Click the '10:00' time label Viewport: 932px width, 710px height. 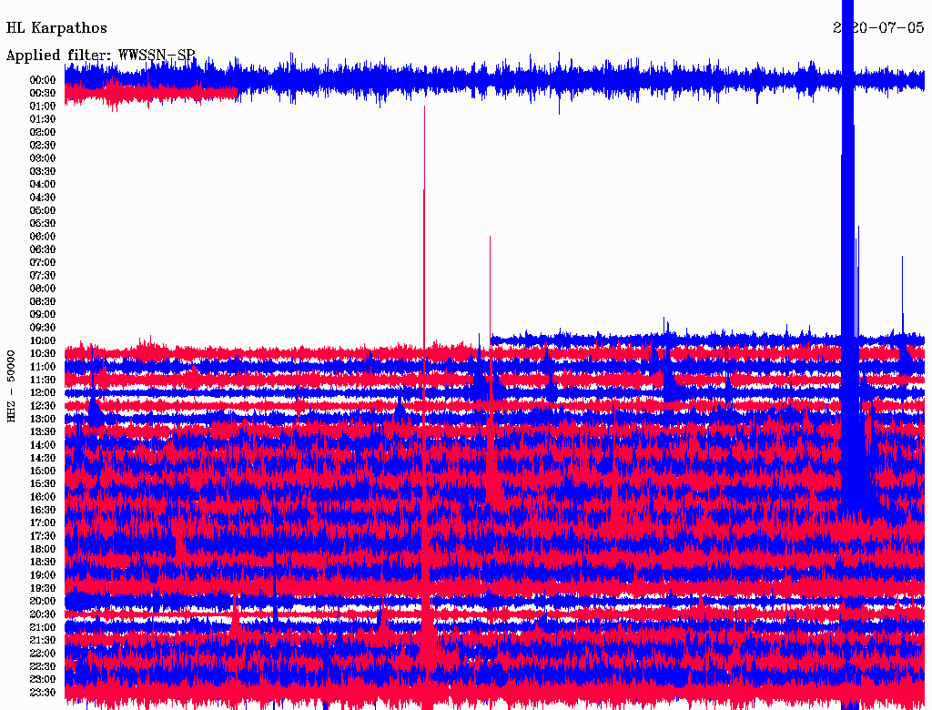click(43, 340)
